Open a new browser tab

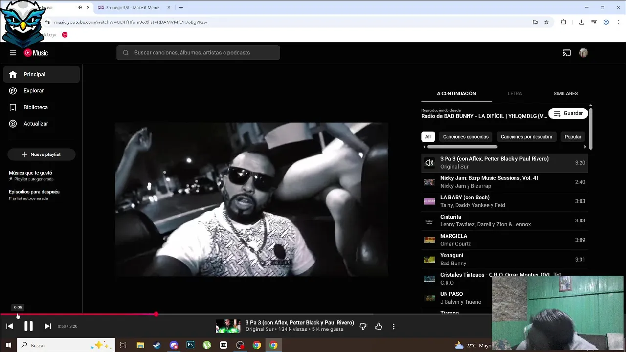pyautogui.click(x=181, y=8)
